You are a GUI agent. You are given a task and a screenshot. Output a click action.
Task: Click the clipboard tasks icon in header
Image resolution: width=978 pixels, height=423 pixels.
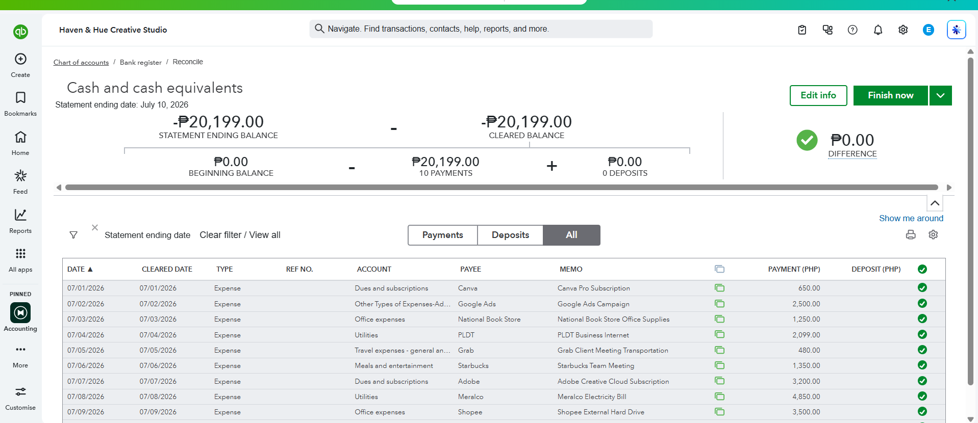[802, 30]
